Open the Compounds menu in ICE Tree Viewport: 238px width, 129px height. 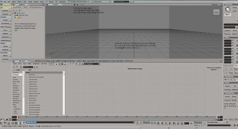36,64
